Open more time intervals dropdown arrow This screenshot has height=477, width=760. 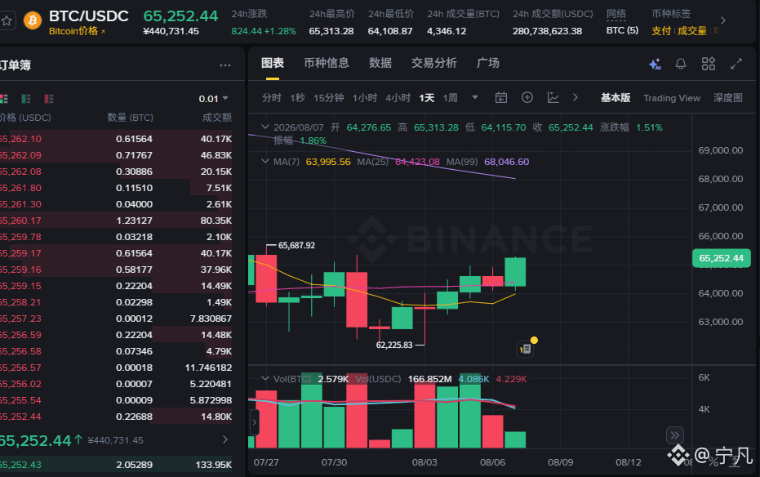(x=475, y=98)
